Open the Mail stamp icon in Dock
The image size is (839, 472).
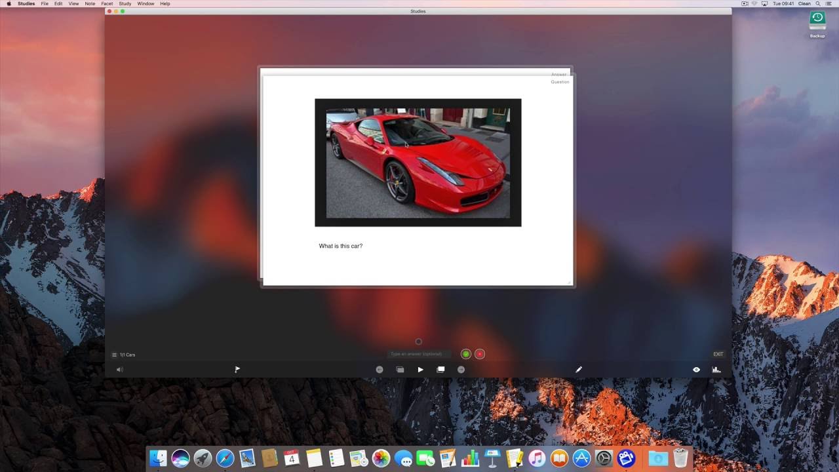(x=247, y=458)
